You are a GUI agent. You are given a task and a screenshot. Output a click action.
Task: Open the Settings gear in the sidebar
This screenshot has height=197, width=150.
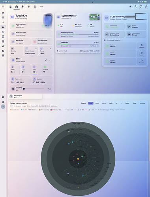[x=3, y=97]
